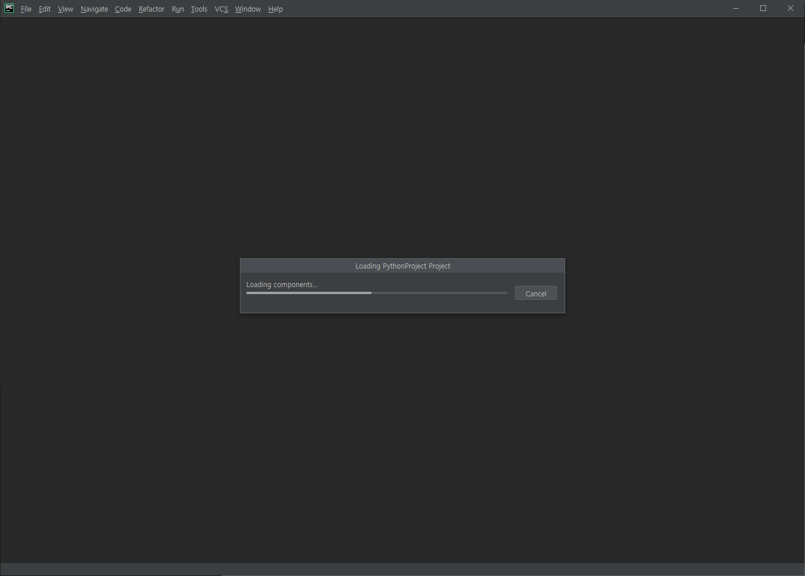
Task: Click the loading components progress bar
Action: tap(377, 293)
